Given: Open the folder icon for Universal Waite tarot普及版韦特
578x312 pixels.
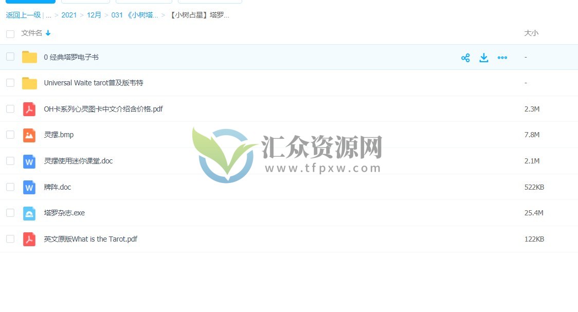Looking at the screenshot, I should [x=29, y=83].
